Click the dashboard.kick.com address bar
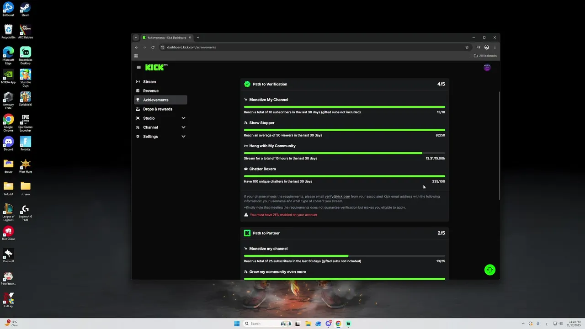Screen dimensions: 585x329 [315, 47]
